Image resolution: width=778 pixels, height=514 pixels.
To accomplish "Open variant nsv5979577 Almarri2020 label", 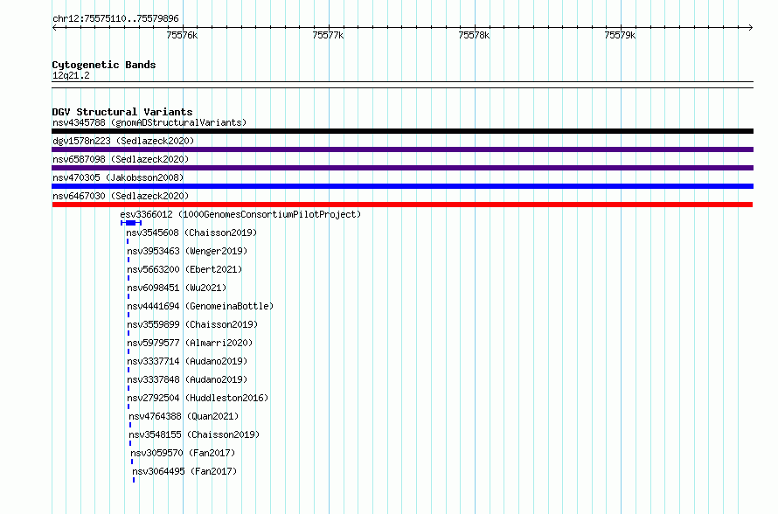I will [190, 343].
